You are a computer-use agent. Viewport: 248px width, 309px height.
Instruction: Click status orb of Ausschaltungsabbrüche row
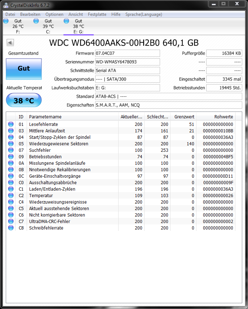point(11,182)
